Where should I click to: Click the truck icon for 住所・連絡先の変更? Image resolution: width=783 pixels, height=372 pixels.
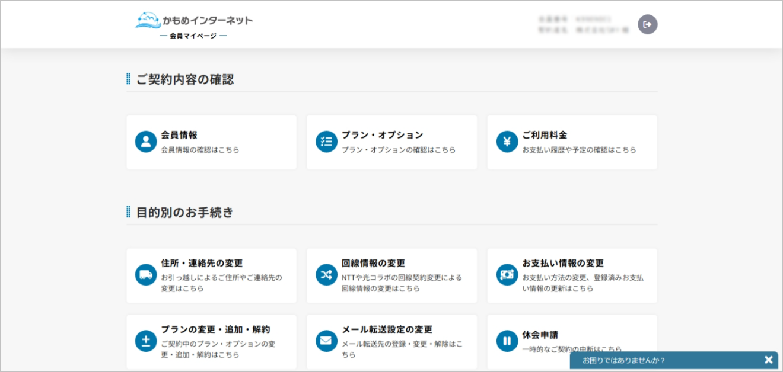point(146,275)
